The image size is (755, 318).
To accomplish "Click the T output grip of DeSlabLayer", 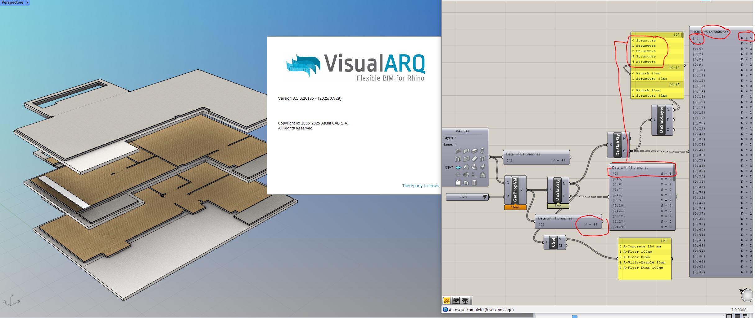I will [x=673, y=120].
